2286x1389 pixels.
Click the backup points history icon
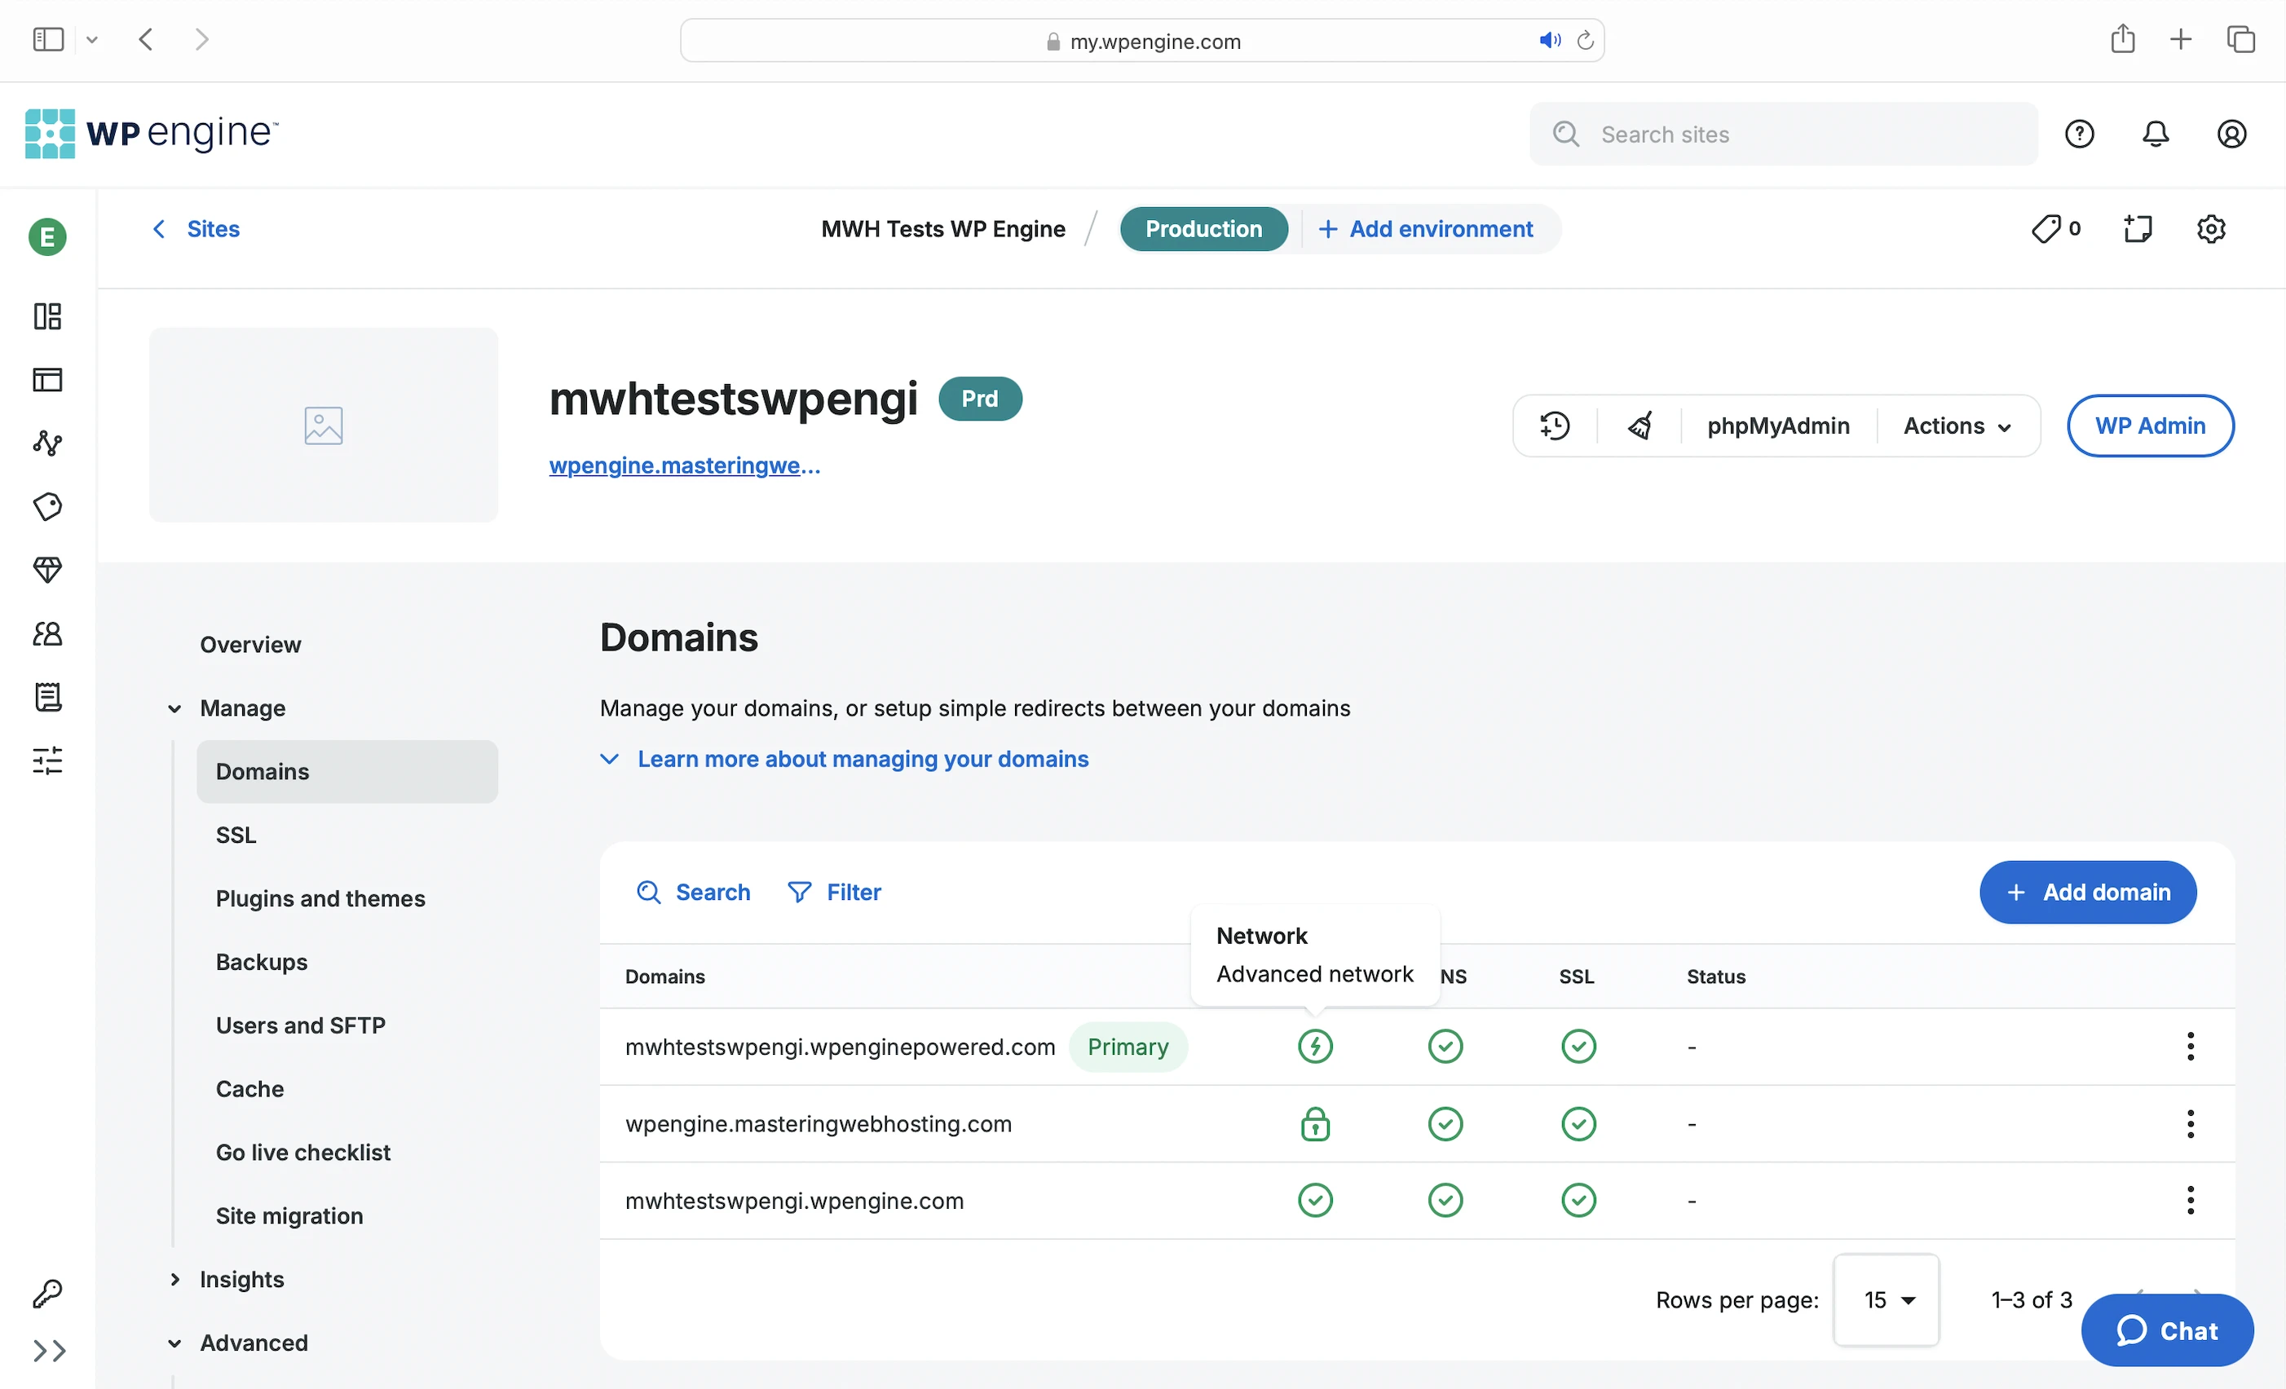click(x=1554, y=426)
